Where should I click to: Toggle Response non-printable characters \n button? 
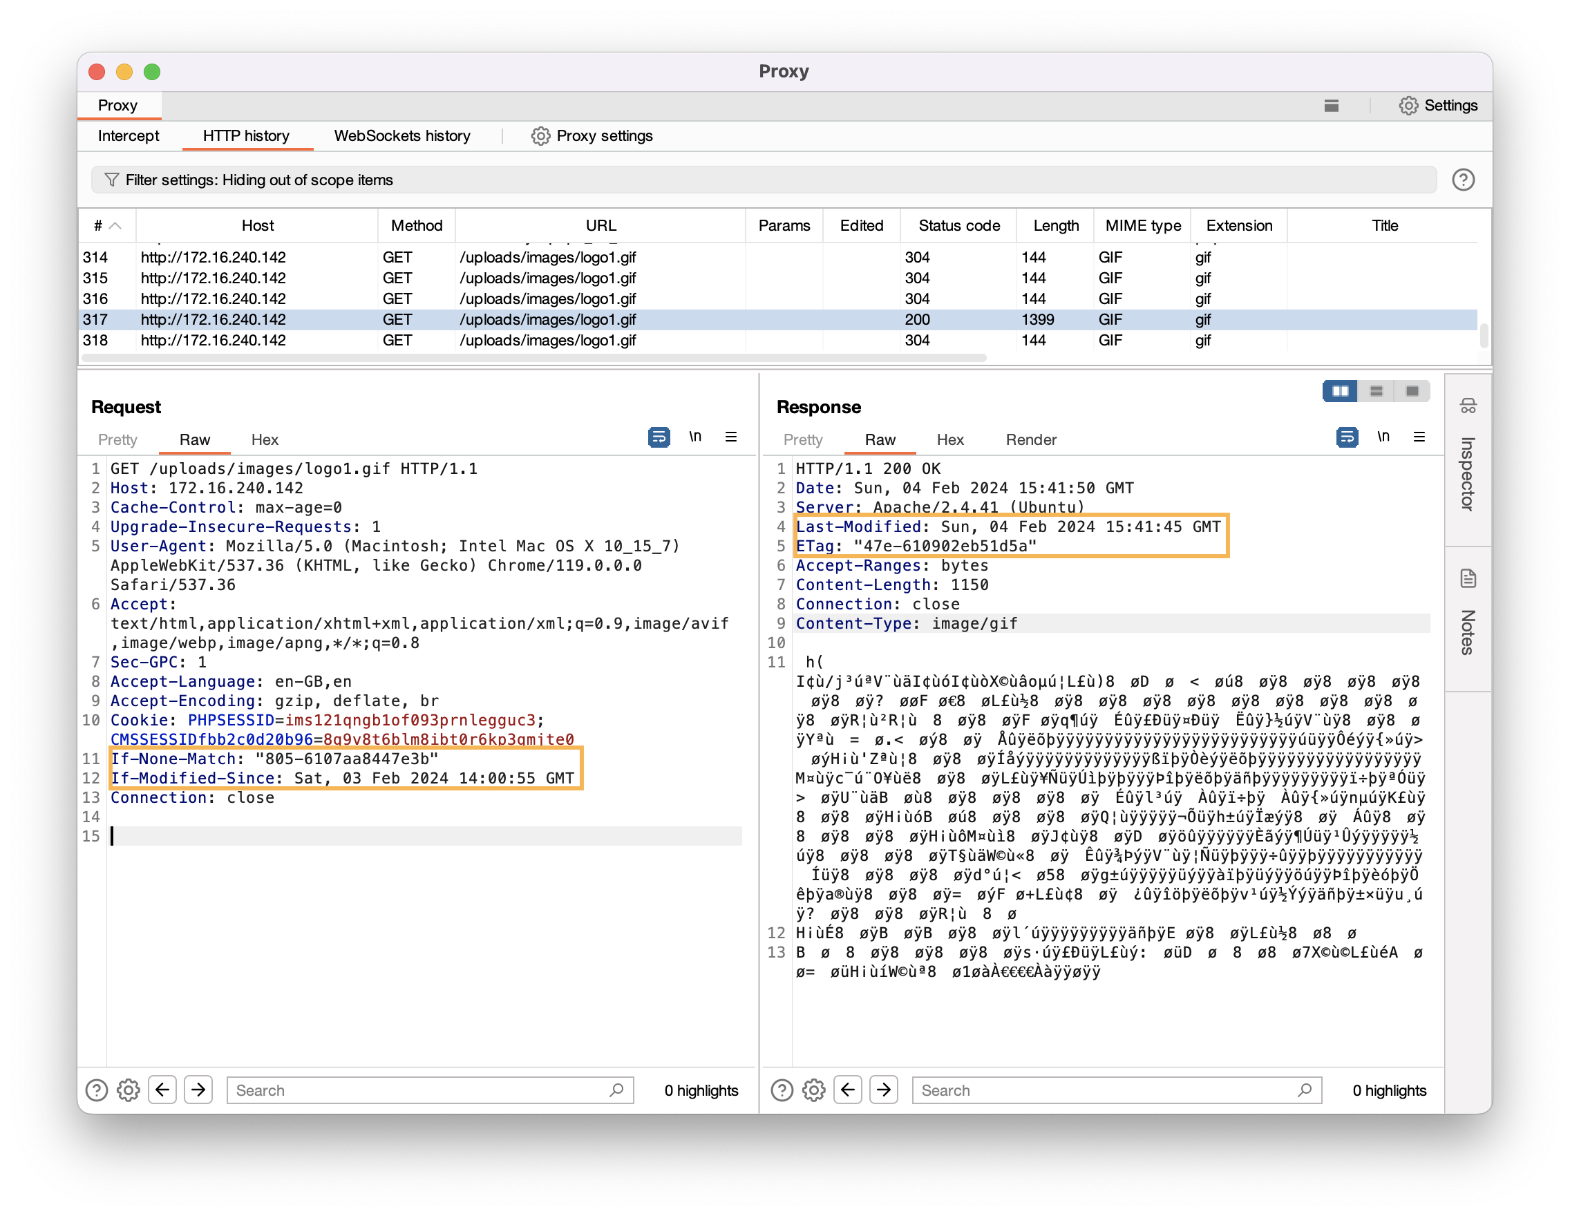[x=1382, y=437]
